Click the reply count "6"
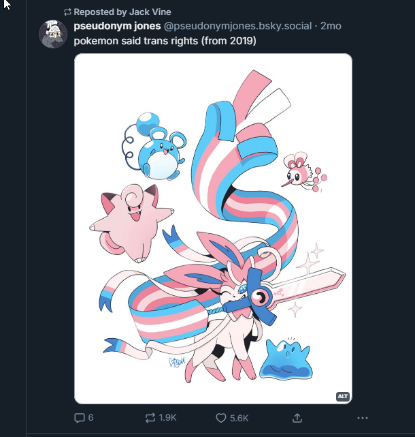Image resolution: width=415 pixels, height=437 pixels. [x=90, y=418]
